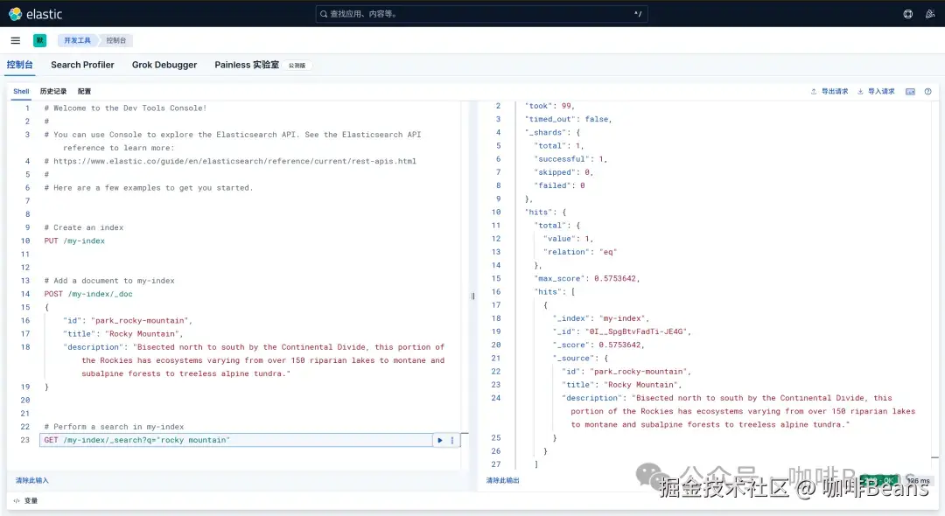
Task: Select the 配置 config tab
Action: click(84, 92)
